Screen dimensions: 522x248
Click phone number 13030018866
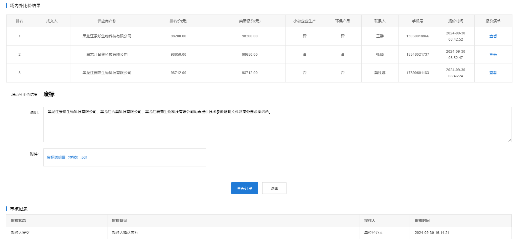(418, 36)
